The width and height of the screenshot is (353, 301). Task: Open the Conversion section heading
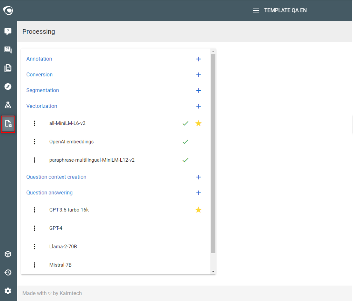pos(39,75)
